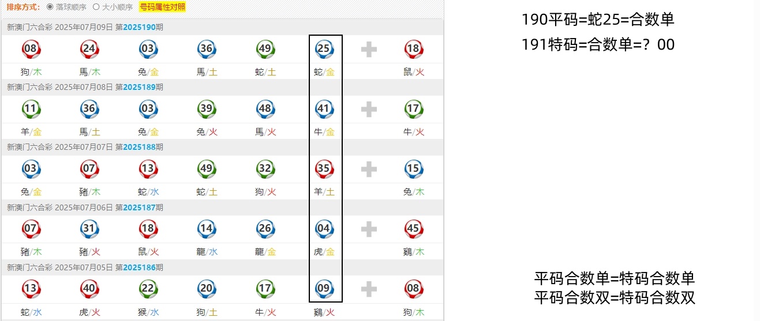
Task: Click green ball 22 in period 2025186
Action: 148,289
